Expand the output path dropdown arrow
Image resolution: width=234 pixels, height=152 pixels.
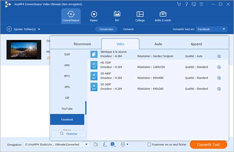pos(87,144)
